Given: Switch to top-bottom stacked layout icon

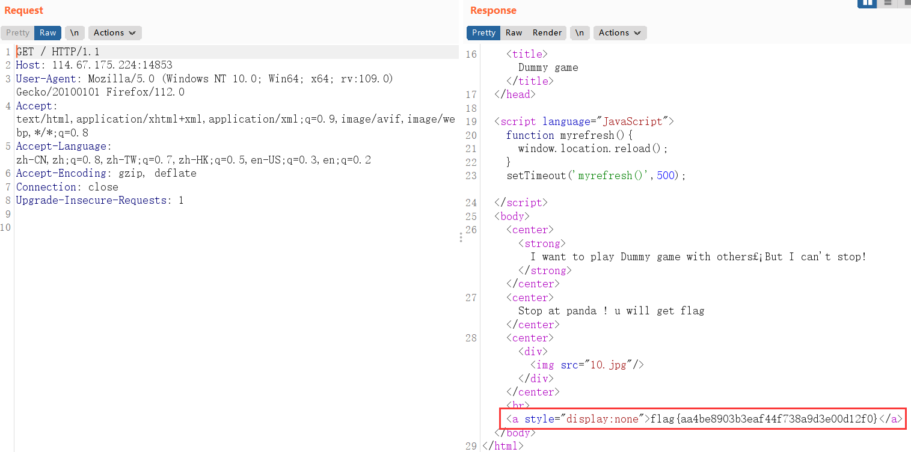Looking at the screenshot, I should 888,2.
